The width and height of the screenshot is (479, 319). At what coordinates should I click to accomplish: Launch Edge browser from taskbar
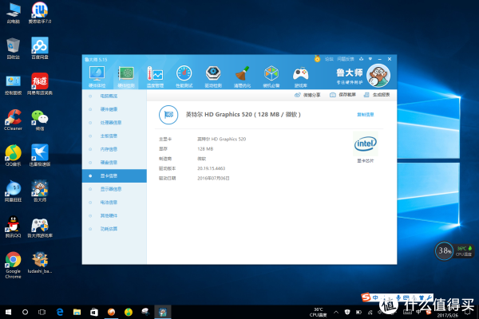pos(60,312)
